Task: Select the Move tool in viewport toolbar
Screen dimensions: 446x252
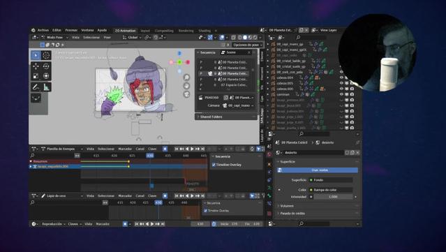Action: 36,66
